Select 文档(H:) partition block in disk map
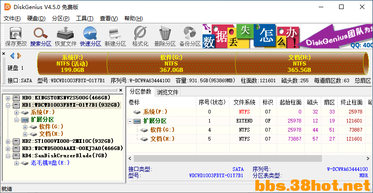 coord(299,63)
